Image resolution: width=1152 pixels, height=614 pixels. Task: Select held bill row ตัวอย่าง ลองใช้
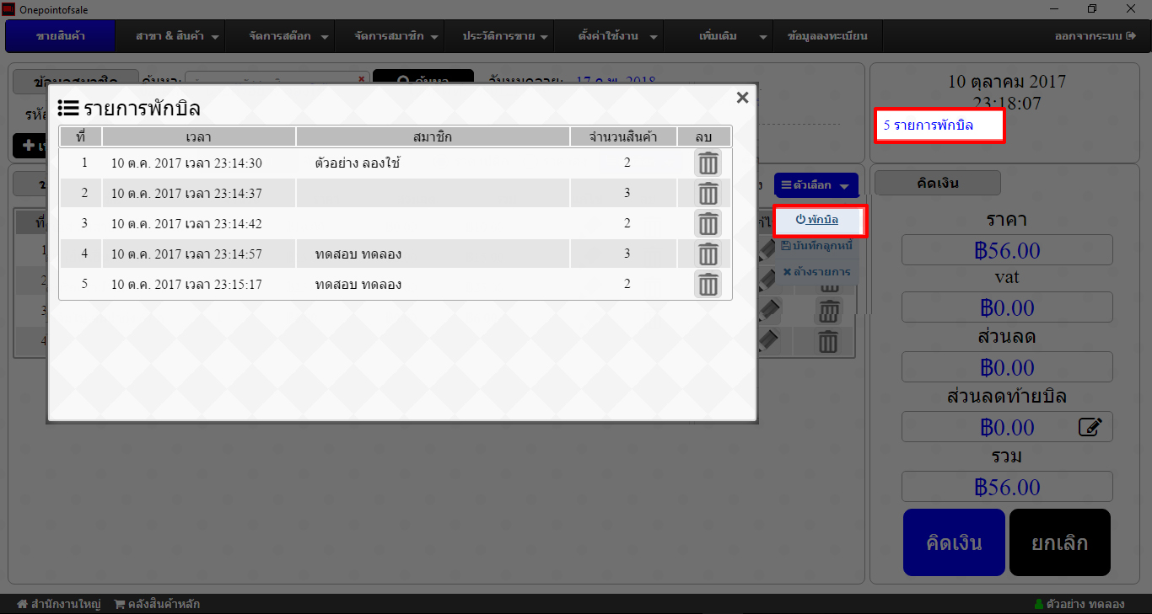(356, 163)
